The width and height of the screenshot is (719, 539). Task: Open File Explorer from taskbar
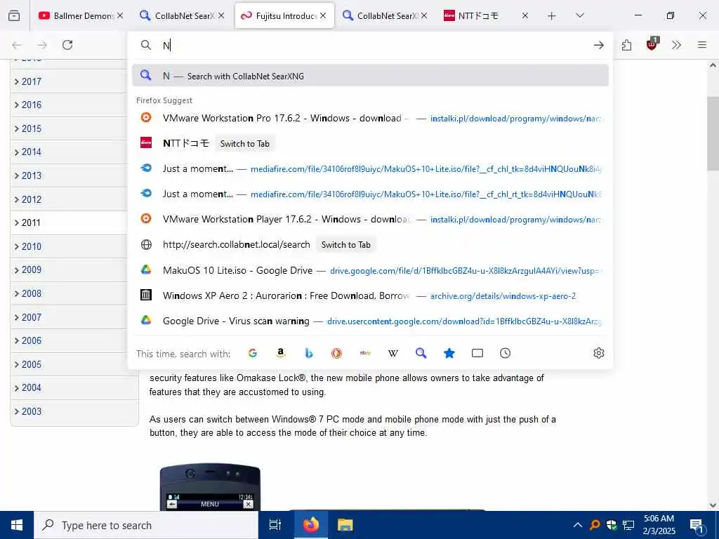[345, 525]
